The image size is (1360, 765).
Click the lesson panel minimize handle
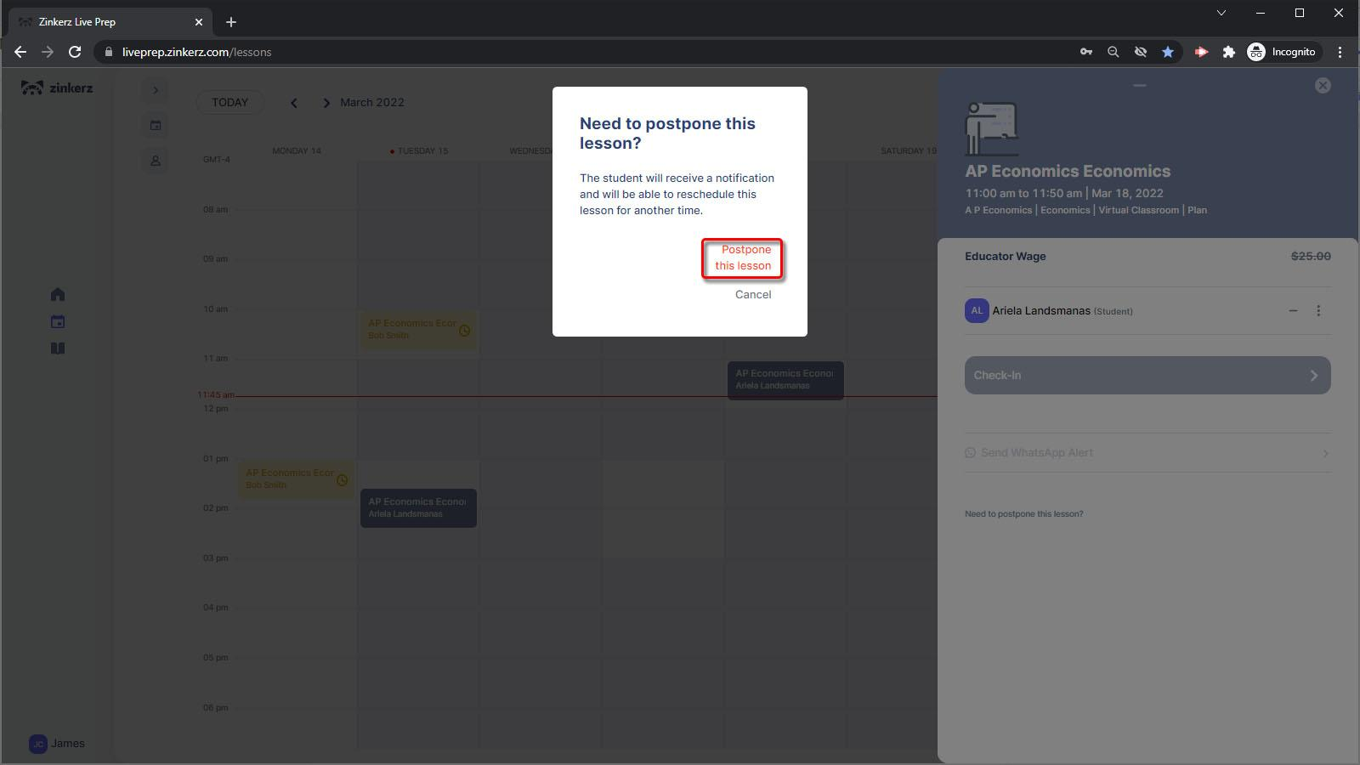pos(1140,85)
